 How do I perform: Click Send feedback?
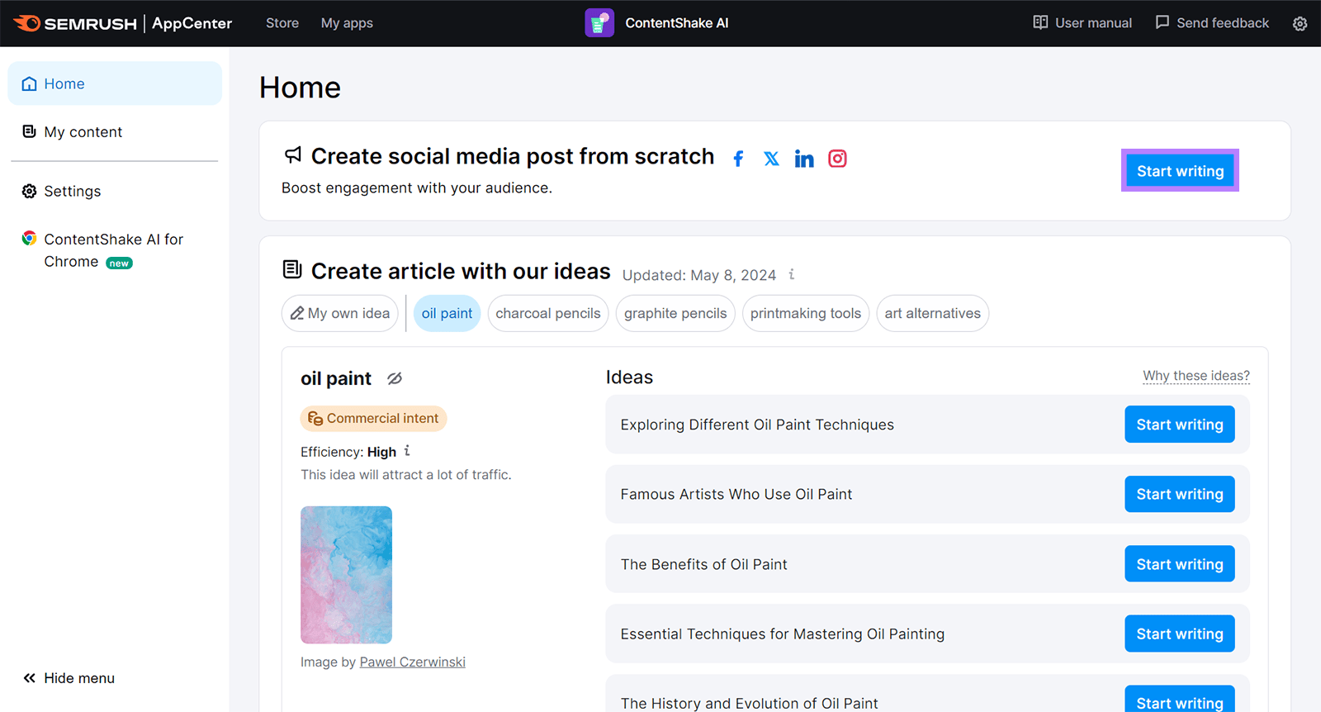point(1212,23)
